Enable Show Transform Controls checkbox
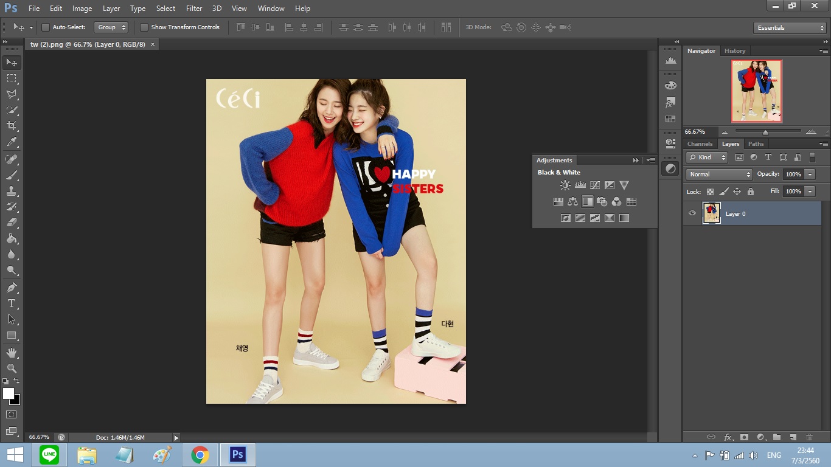 (x=144, y=27)
